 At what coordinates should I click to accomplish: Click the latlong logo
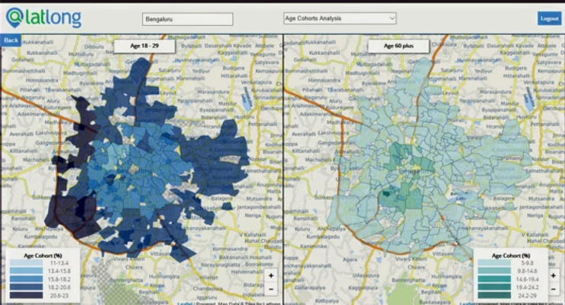(x=44, y=18)
